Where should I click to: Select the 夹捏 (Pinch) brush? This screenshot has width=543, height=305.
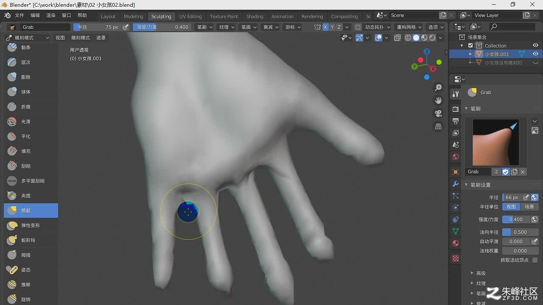pyautogui.click(x=31, y=196)
